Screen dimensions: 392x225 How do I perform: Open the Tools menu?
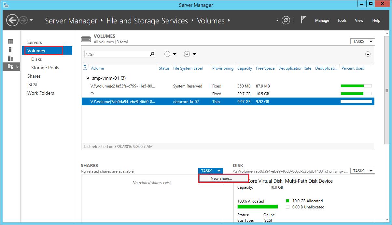(x=342, y=20)
